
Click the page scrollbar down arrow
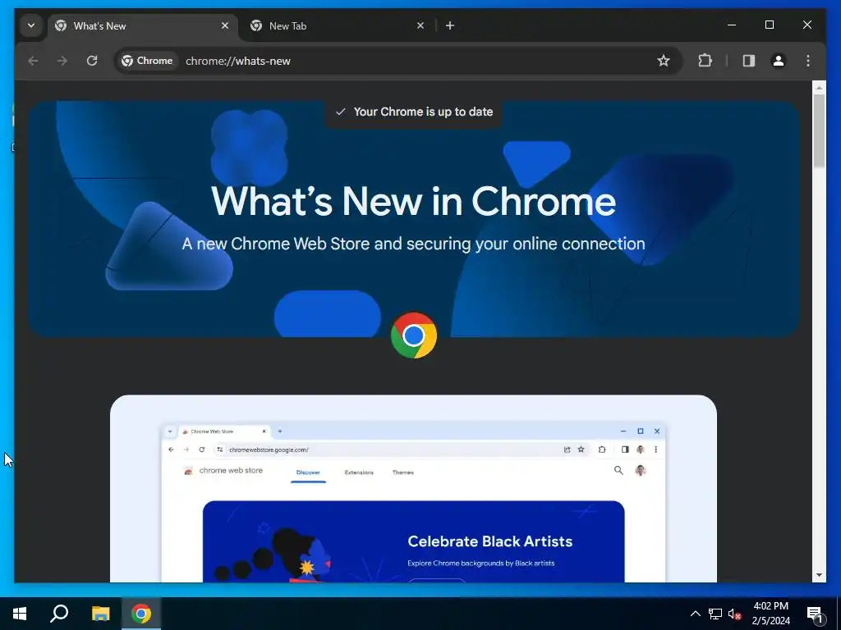(819, 575)
